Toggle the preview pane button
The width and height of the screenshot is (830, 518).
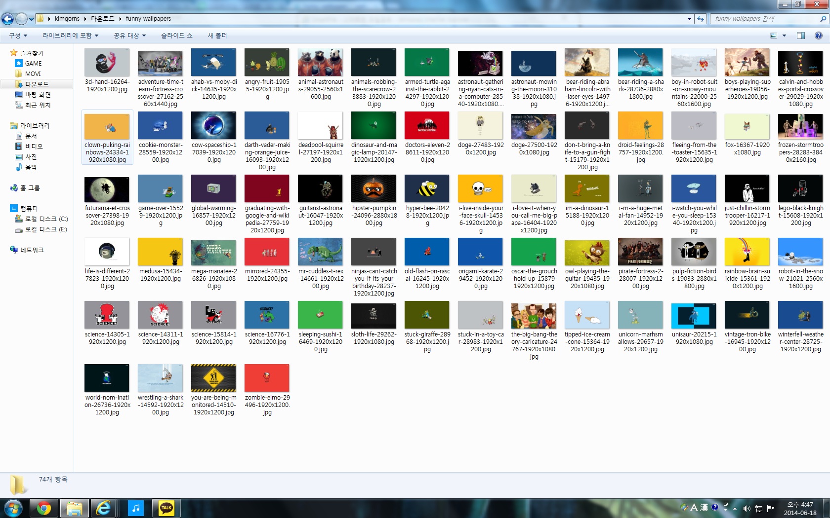pos(800,36)
